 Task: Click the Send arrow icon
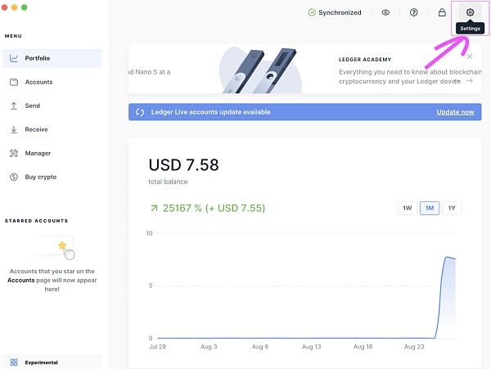[15, 106]
